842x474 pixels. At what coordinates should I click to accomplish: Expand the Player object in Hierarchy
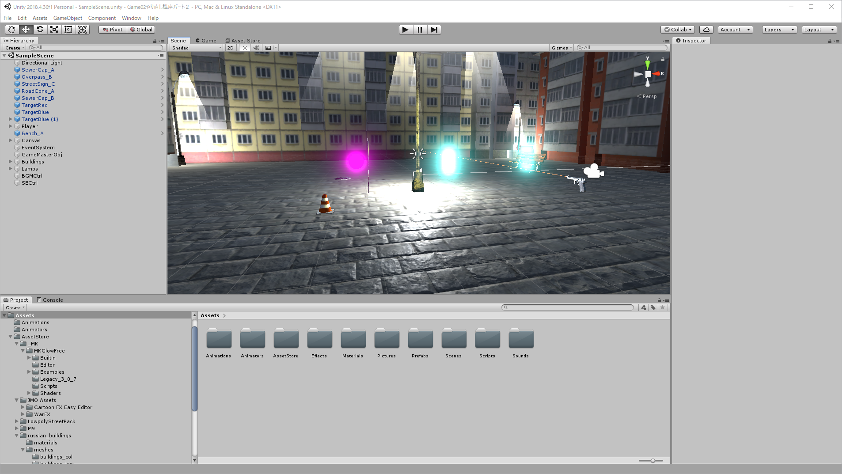coord(11,126)
